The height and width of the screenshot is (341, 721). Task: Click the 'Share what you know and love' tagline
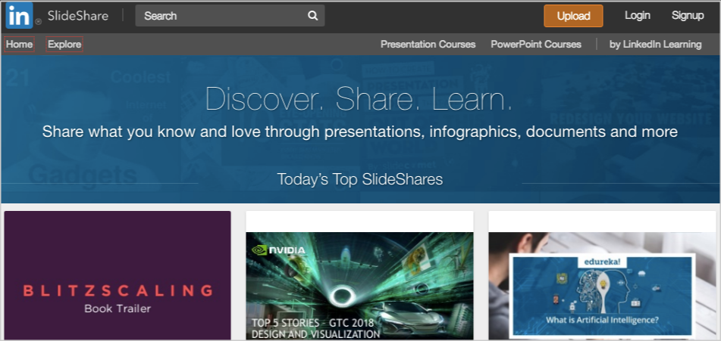coord(360,132)
